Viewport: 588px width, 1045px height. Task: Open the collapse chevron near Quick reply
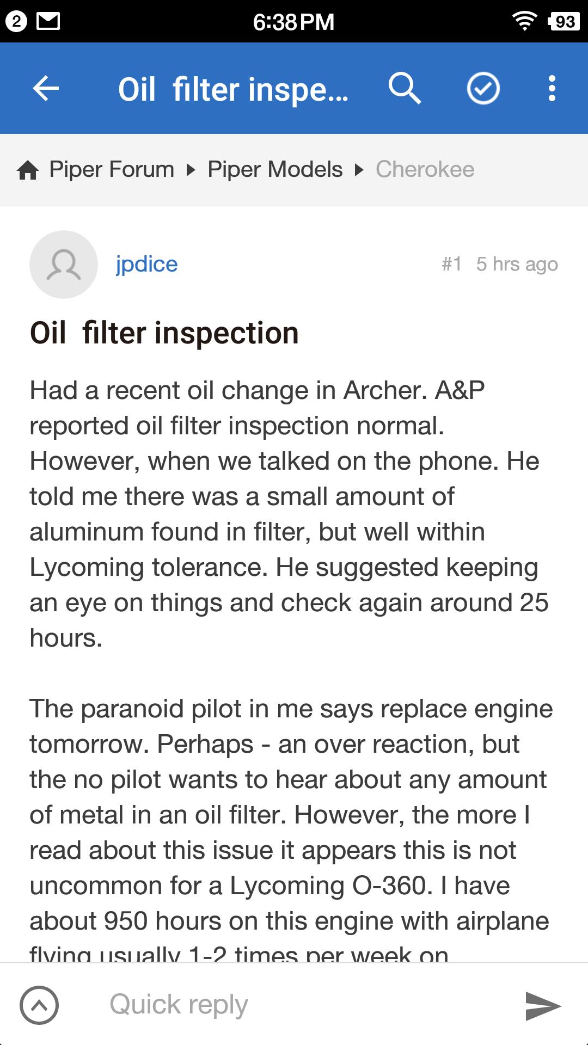tap(39, 1004)
